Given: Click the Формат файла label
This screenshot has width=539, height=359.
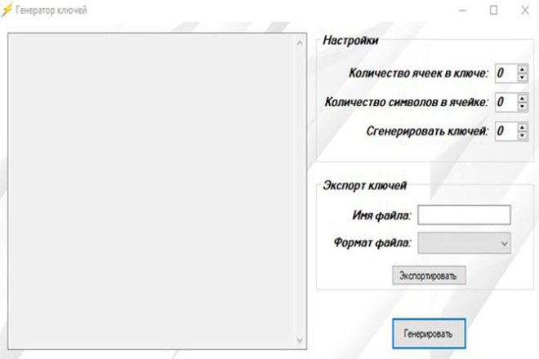Looking at the screenshot, I should point(372,243).
